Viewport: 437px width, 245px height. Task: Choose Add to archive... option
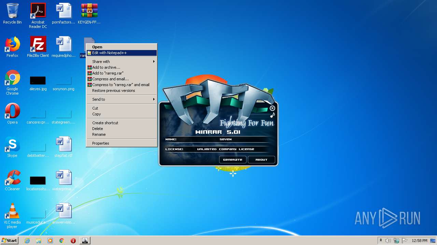tap(122, 67)
